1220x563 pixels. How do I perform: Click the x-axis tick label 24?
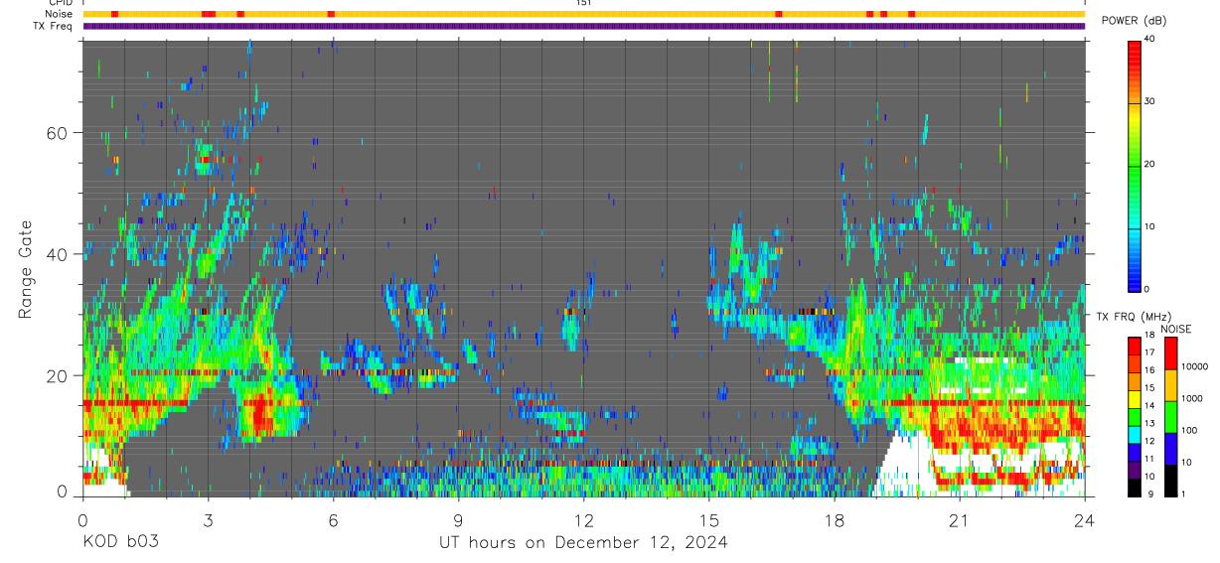(x=1084, y=519)
